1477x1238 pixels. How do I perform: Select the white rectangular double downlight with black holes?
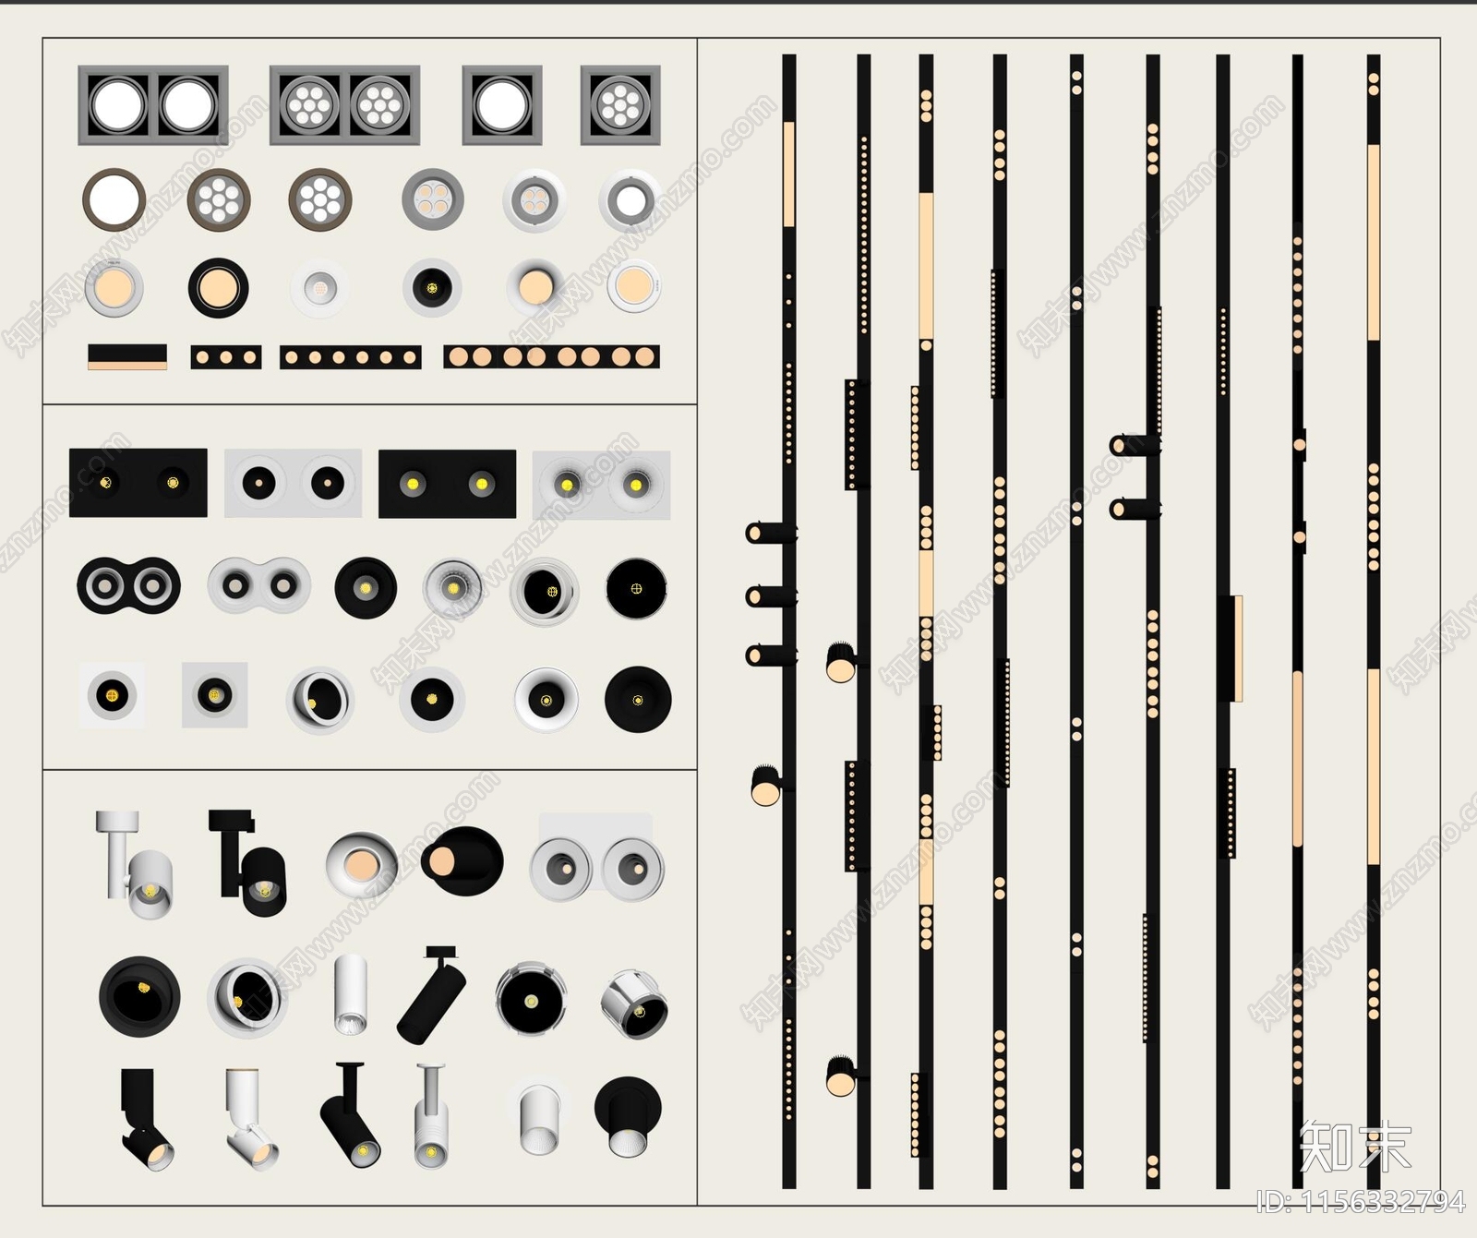[294, 483]
